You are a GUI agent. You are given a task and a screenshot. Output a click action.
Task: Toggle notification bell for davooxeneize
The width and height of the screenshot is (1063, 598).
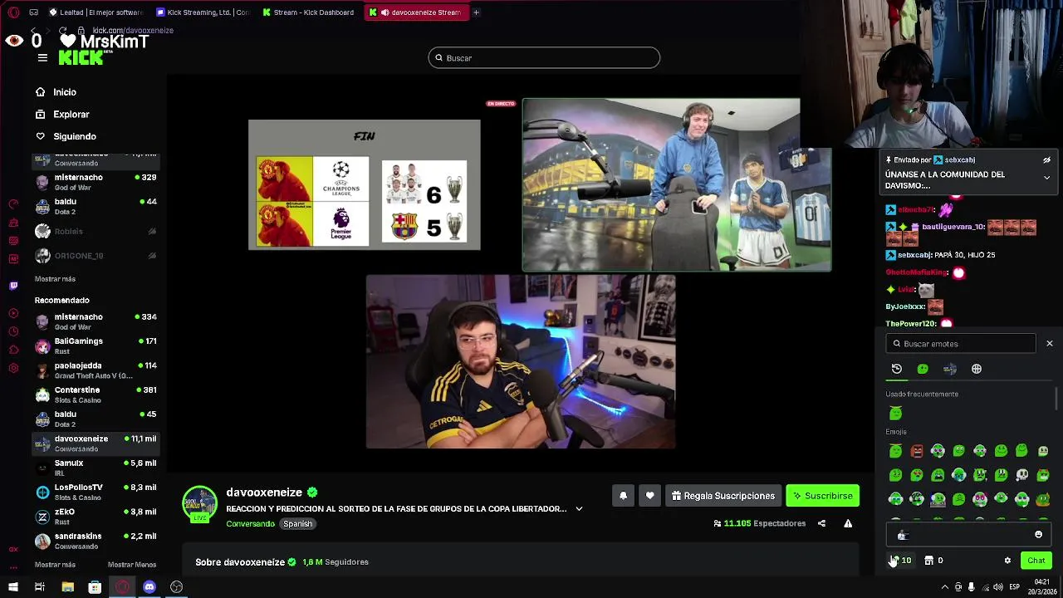click(623, 496)
